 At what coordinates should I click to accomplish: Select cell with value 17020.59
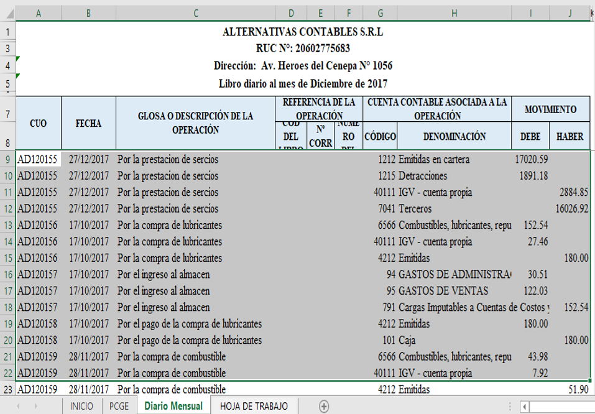(530, 160)
